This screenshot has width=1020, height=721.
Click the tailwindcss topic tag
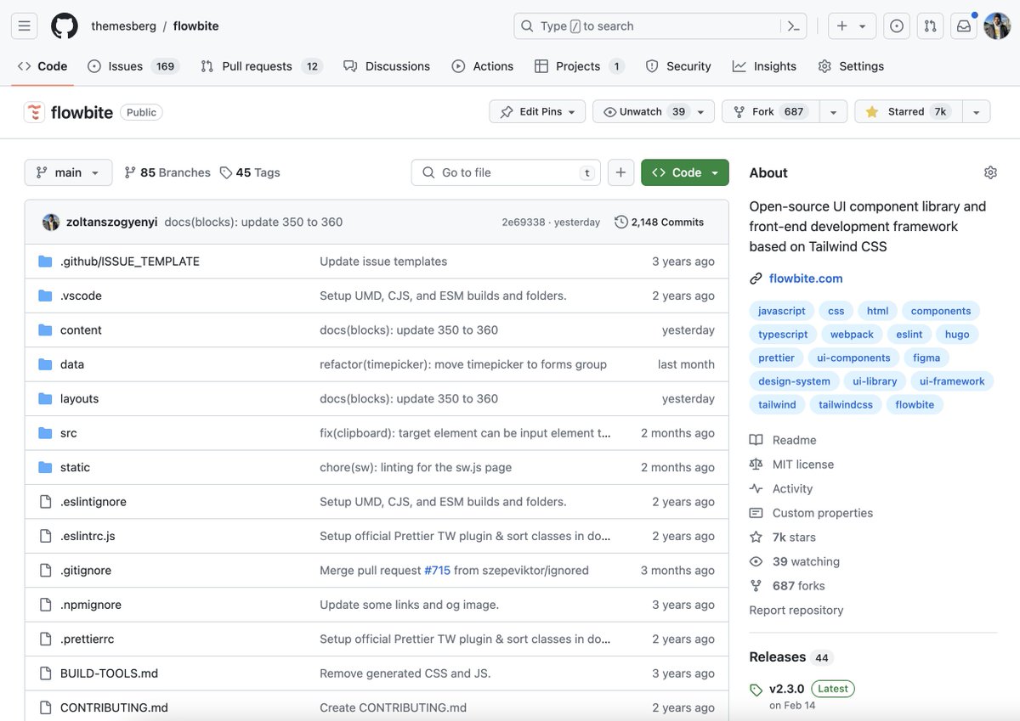click(846, 405)
